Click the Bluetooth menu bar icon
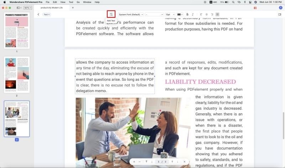The height and width of the screenshot is (168, 285). point(245,2)
